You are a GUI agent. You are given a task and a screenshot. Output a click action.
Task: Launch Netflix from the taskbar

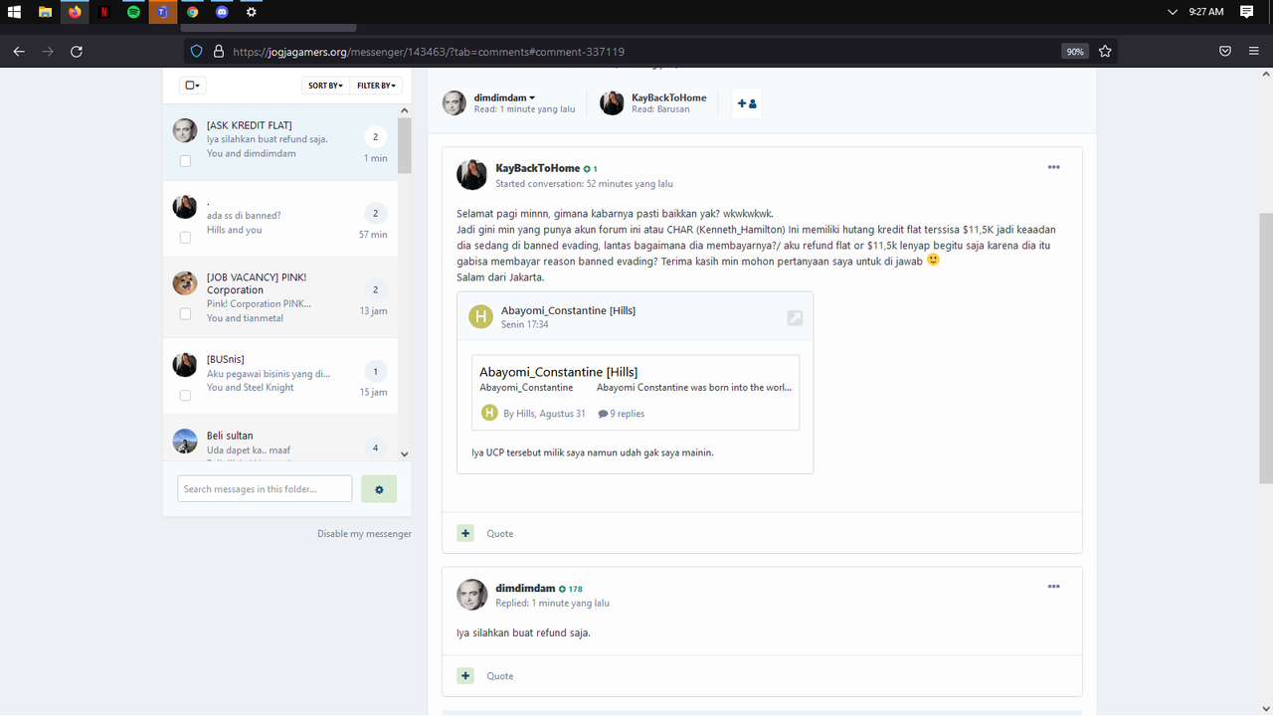(x=104, y=12)
